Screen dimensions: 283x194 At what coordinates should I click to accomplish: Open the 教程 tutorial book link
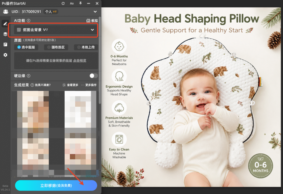coord(92,20)
